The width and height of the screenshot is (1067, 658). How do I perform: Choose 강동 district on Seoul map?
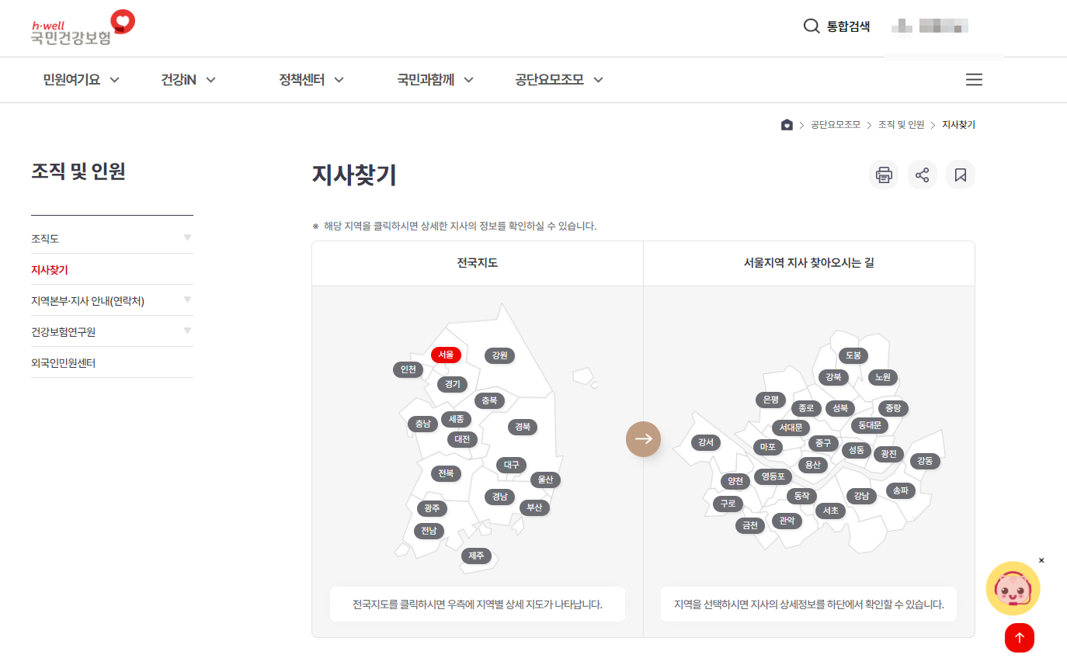[925, 461]
